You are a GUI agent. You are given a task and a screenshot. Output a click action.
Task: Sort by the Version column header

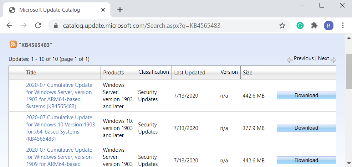tap(229, 72)
